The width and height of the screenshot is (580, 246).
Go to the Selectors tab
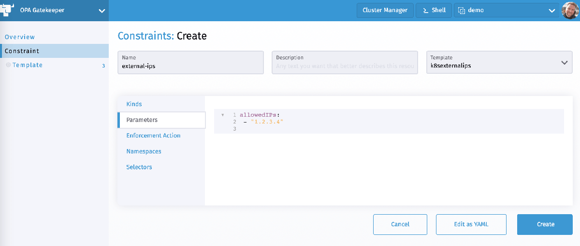[139, 167]
